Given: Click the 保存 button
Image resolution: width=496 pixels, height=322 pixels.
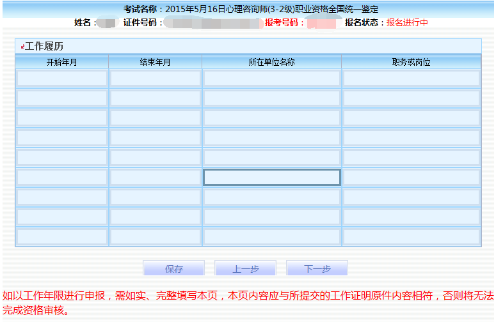Looking at the screenshot, I should pyautogui.click(x=173, y=269).
